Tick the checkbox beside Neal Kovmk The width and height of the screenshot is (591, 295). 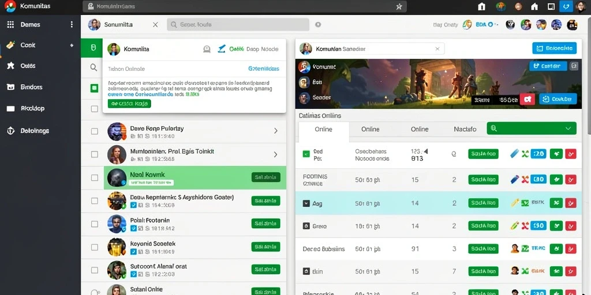point(94,177)
